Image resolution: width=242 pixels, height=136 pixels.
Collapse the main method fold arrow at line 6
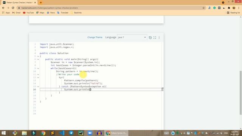pyautogui.click(x=38, y=59)
